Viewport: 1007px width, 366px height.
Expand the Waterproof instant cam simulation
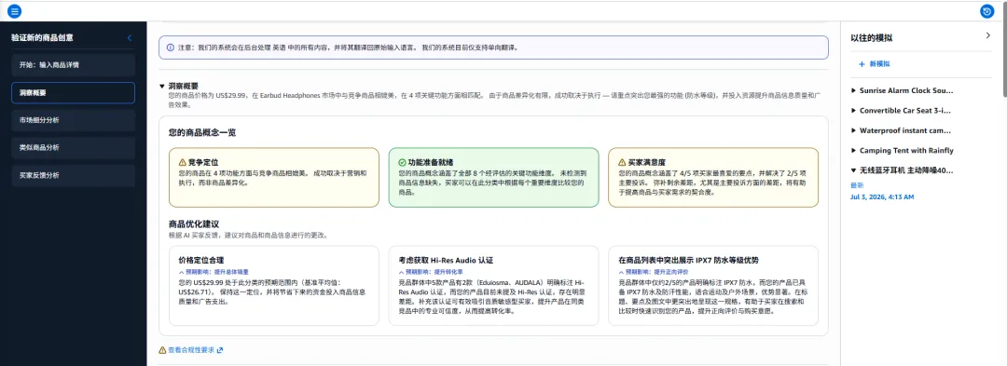[x=853, y=130]
